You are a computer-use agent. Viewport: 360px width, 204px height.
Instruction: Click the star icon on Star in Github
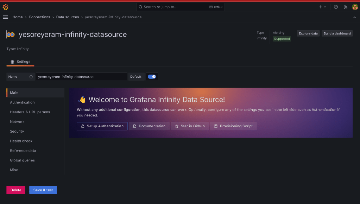click(177, 126)
